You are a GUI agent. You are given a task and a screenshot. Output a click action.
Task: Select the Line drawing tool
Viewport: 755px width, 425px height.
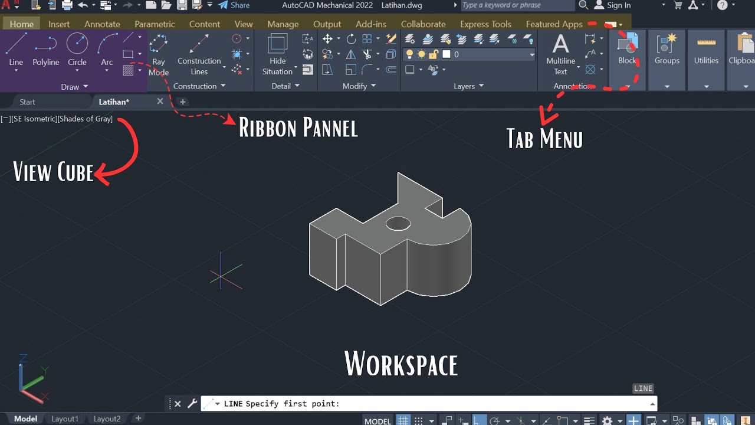pos(16,50)
